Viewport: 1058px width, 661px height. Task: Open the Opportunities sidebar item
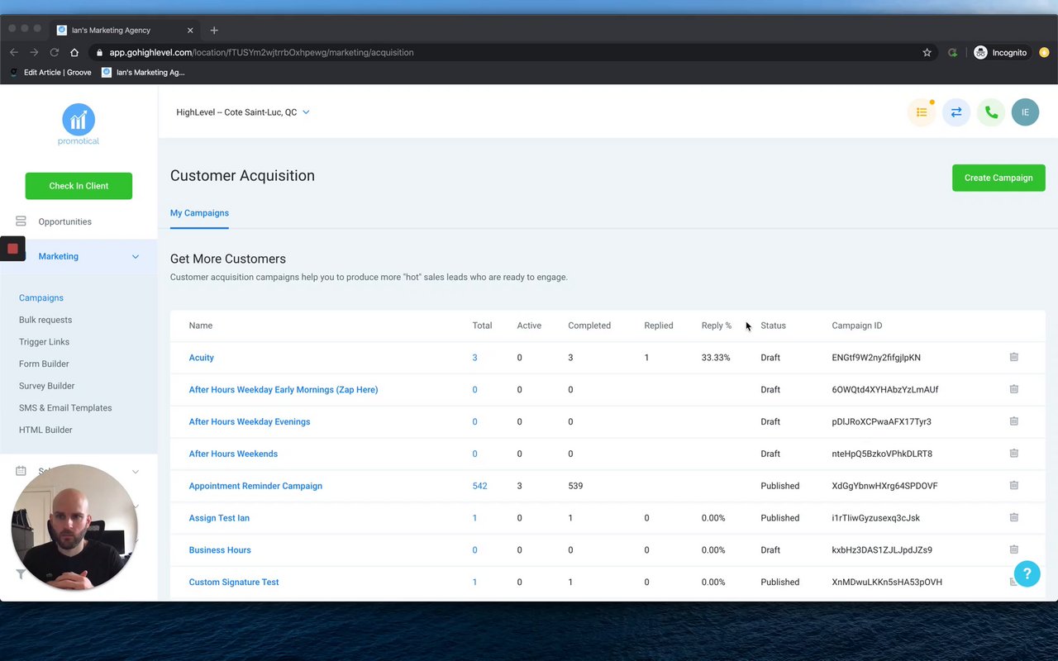pyautogui.click(x=64, y=221)
